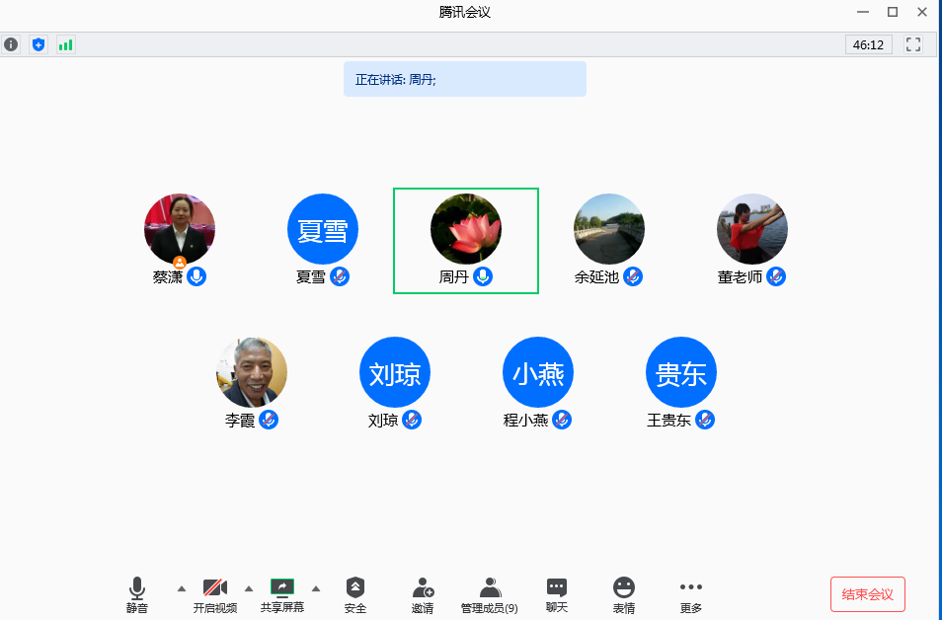Click the 46:12 meeting timer
This screenshot has height=620, width=942.
coord(869,44)
